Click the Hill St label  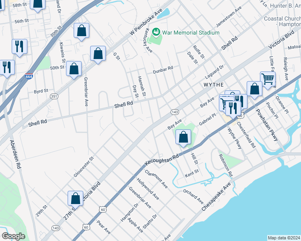[x=194, y=158]
